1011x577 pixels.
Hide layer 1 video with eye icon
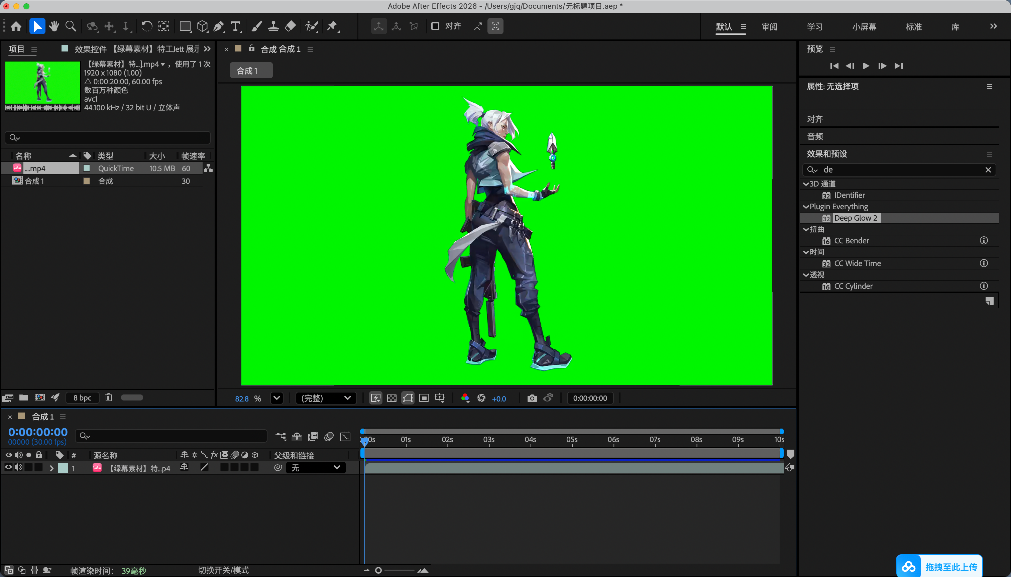coord(8,468)
